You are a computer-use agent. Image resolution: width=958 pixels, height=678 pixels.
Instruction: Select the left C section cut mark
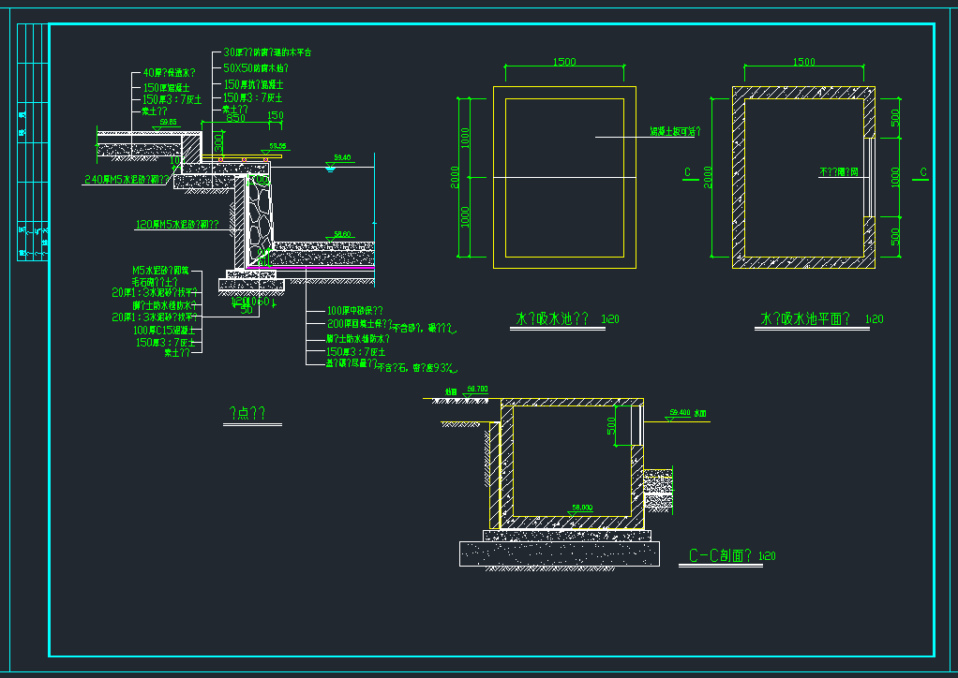pos(690,173)
